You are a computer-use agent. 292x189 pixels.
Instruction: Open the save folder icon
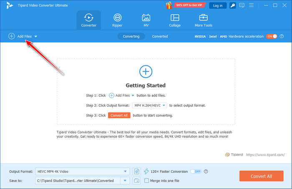click(x=136, y=180)
